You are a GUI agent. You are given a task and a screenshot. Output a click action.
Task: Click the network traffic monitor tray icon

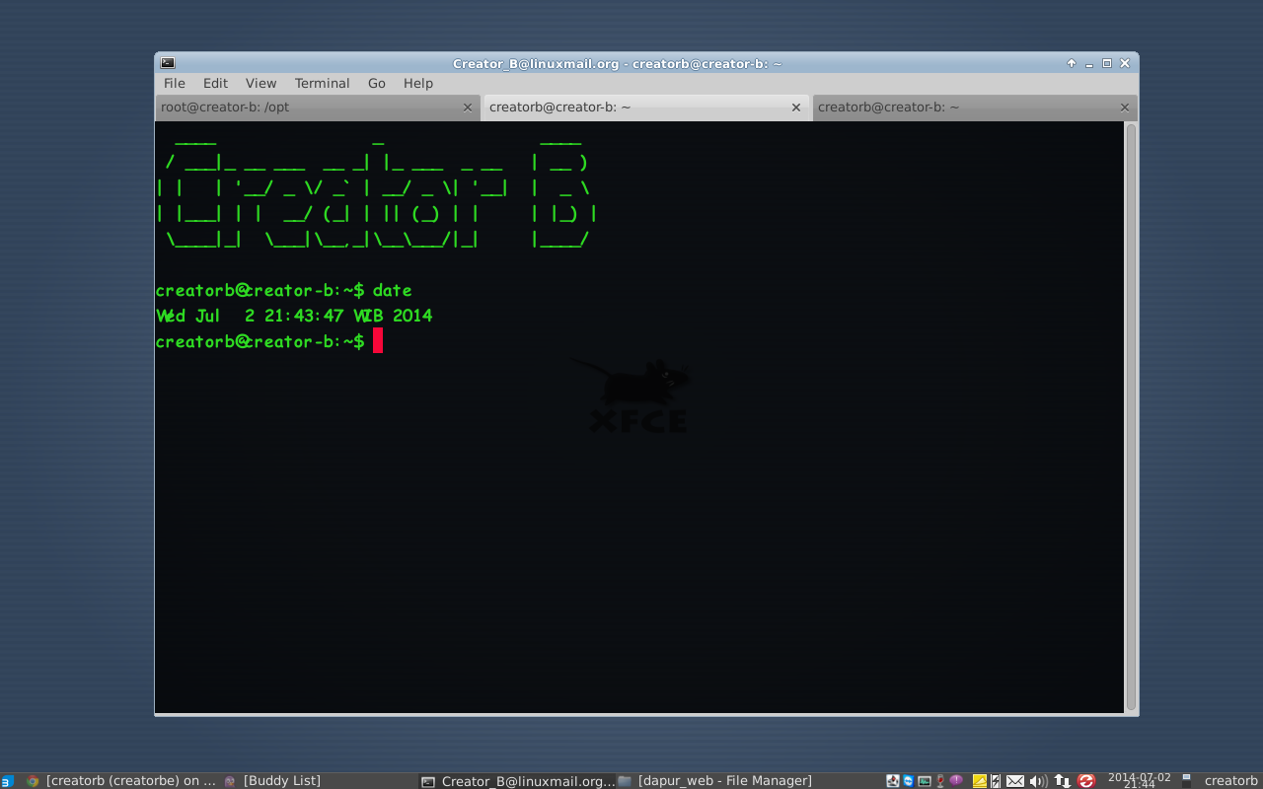tap(1061, 780)
